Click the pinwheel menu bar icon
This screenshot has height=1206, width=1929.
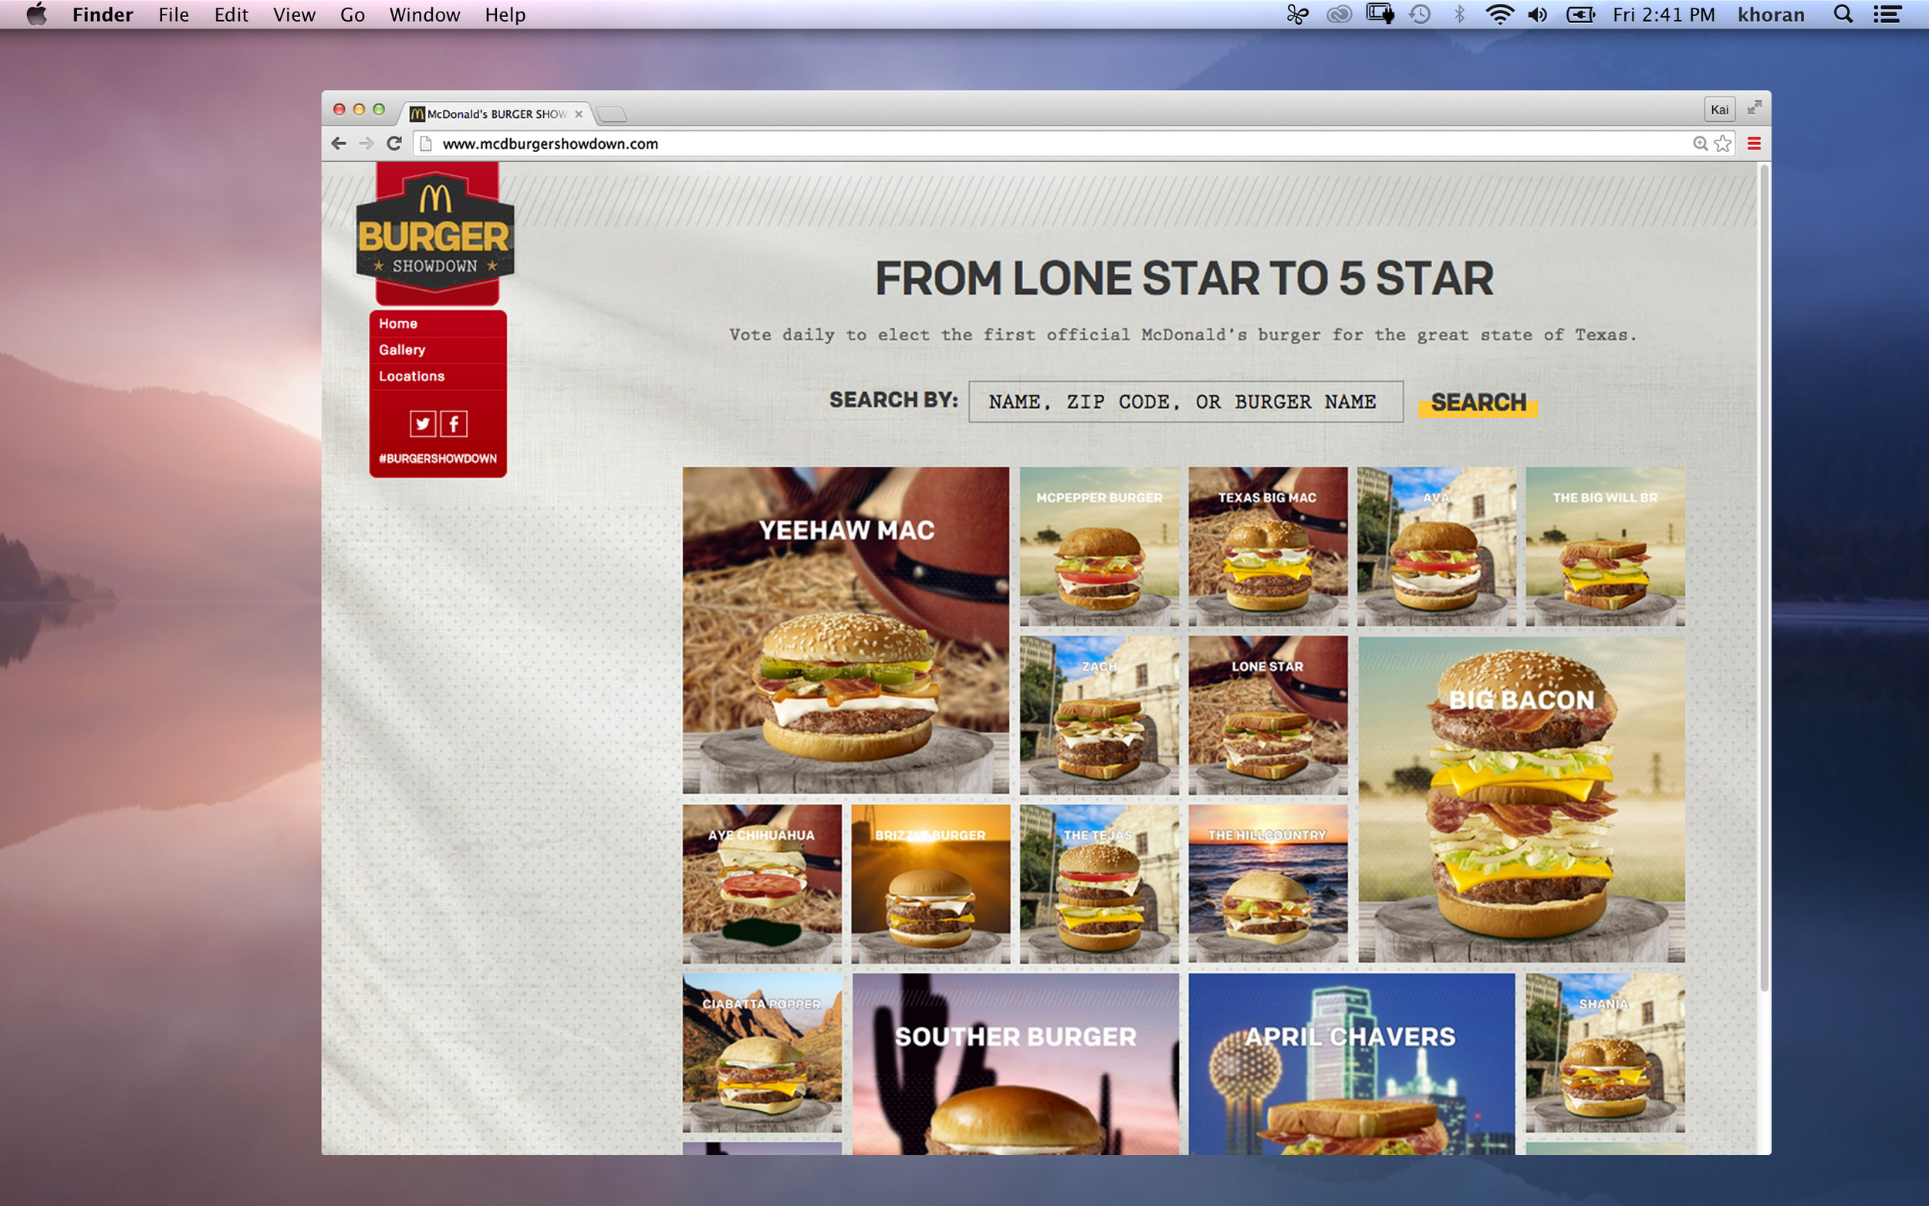click(x=1297, y=15)
